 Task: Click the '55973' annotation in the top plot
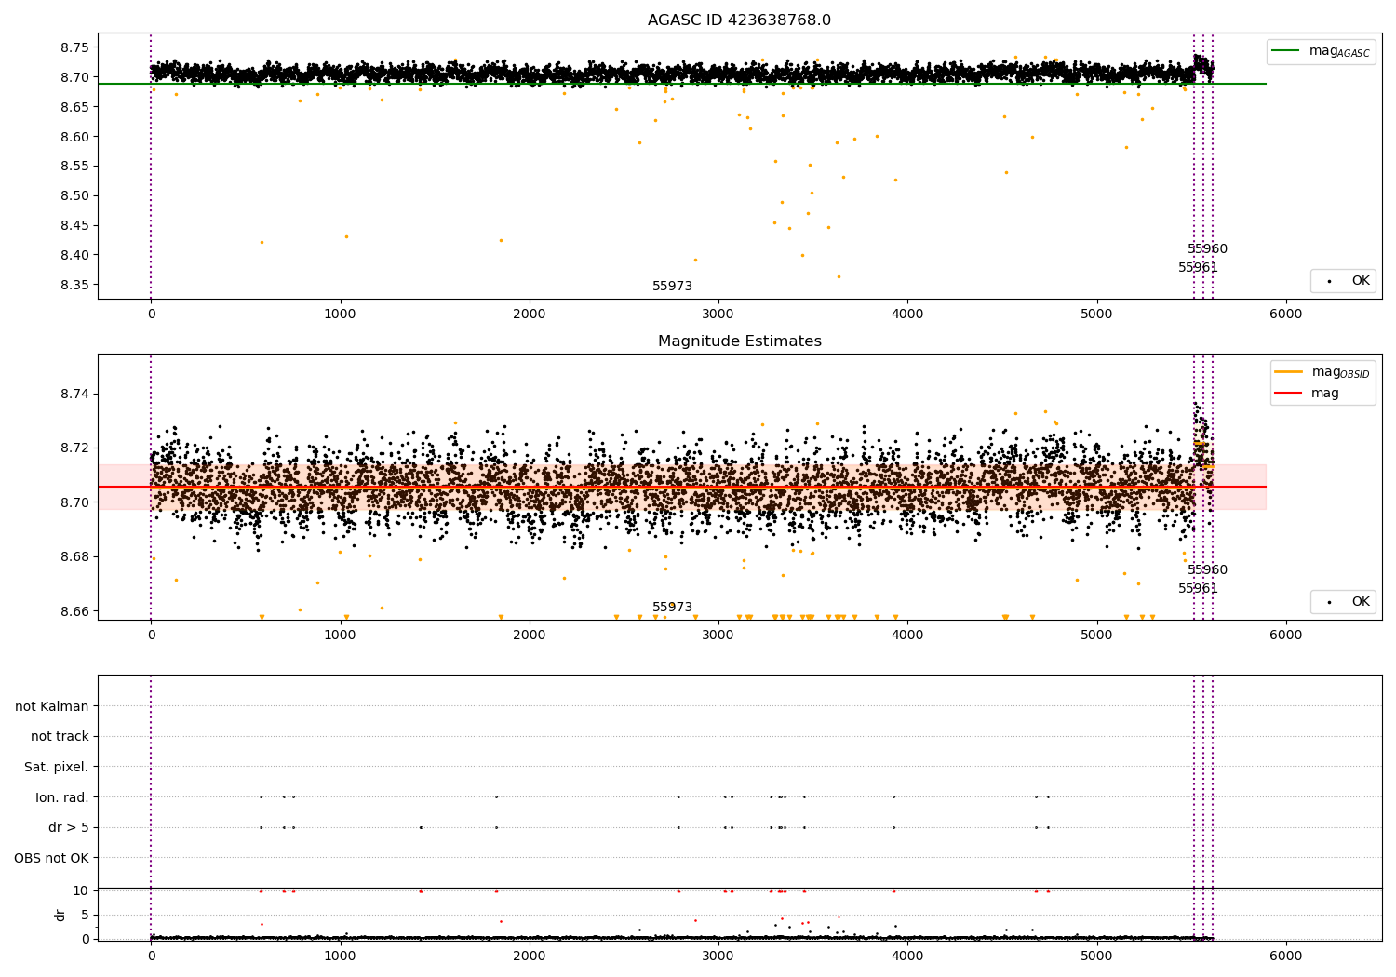tap(673, 287)
